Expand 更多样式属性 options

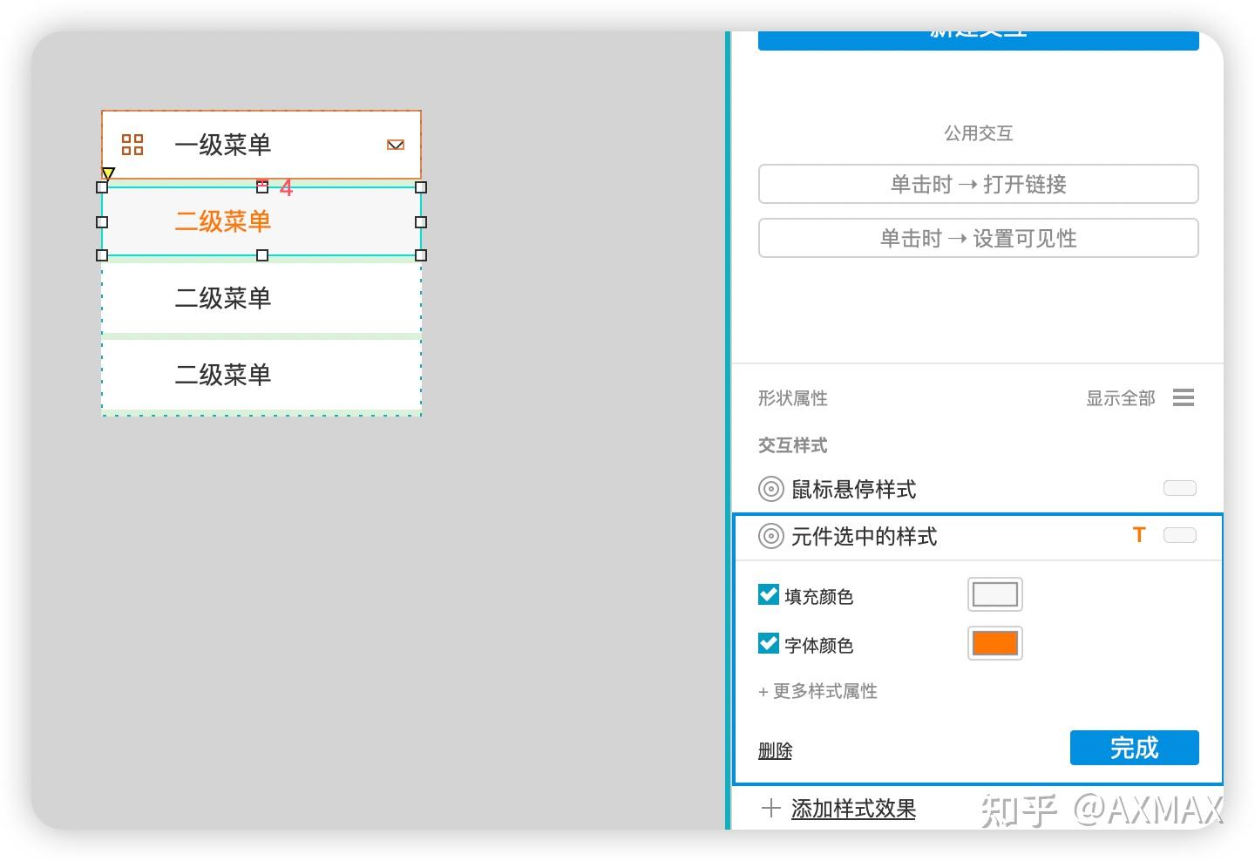tap(817, 691)
